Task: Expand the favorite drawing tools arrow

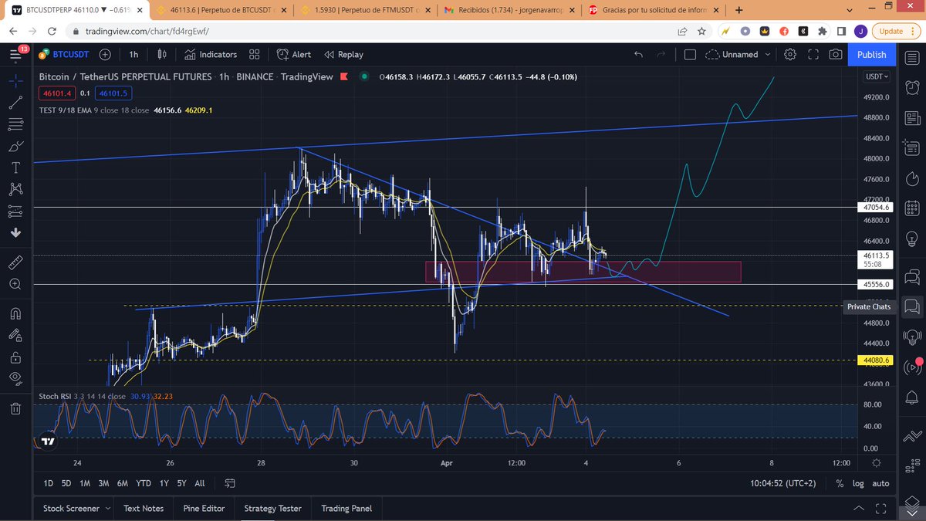Action: click(x=15, y=232)
